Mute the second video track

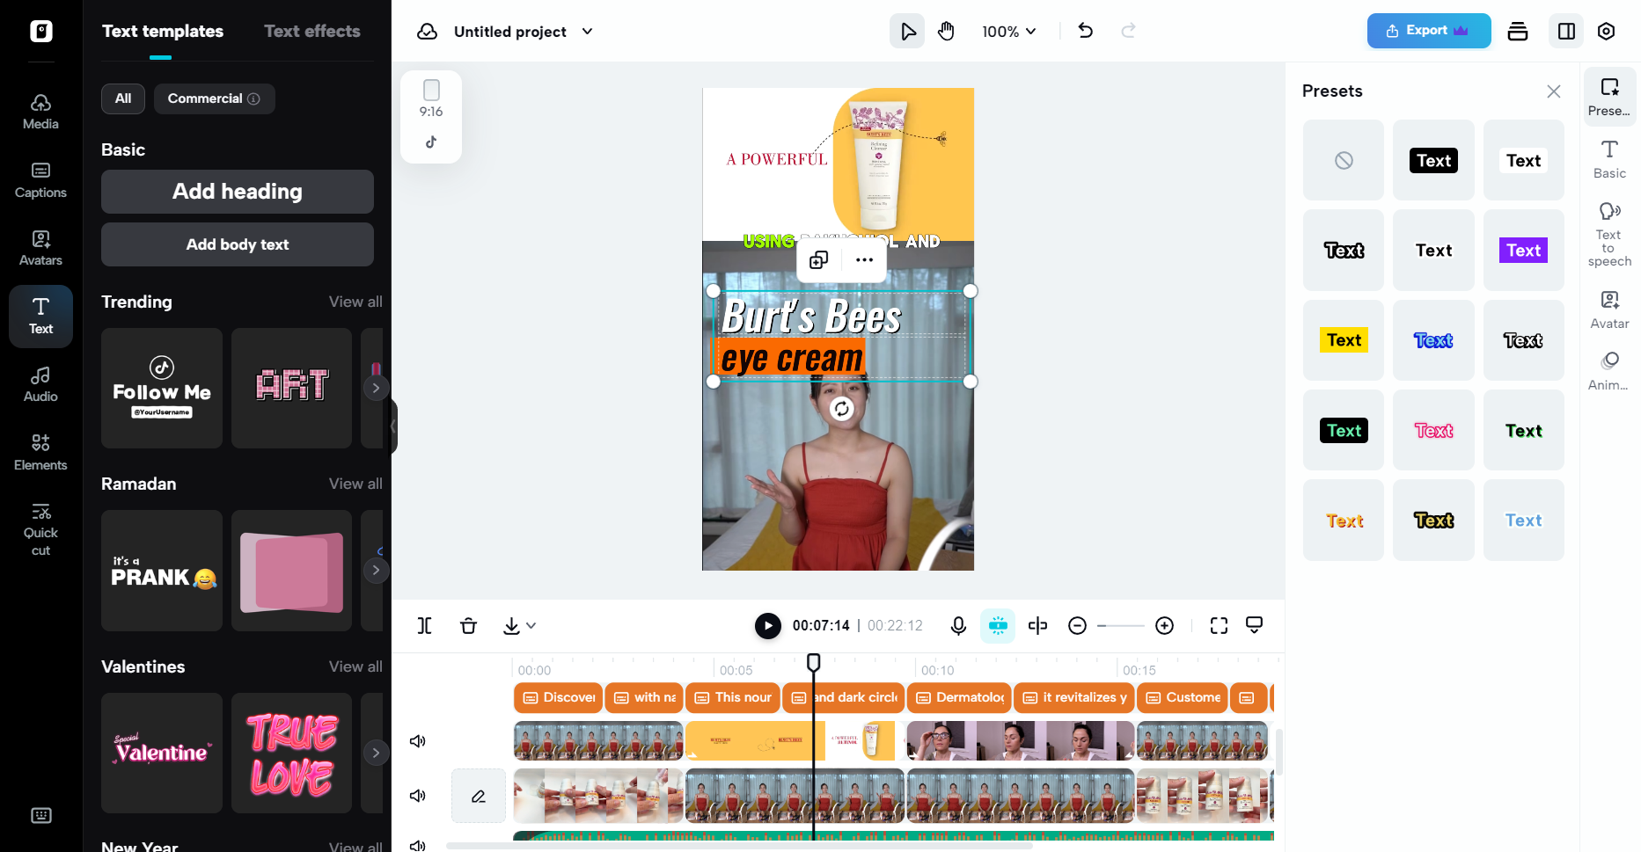tap(418, 796)
